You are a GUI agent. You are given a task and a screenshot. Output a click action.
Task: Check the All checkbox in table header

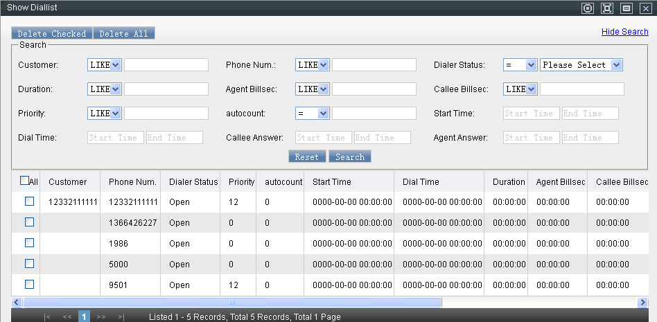[25, 181]
